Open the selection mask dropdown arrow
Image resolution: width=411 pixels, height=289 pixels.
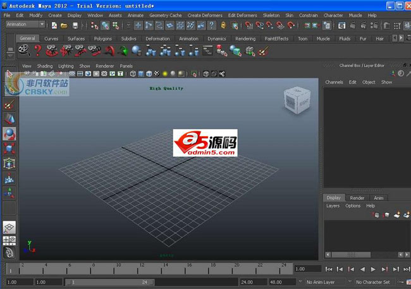(128, 25)
